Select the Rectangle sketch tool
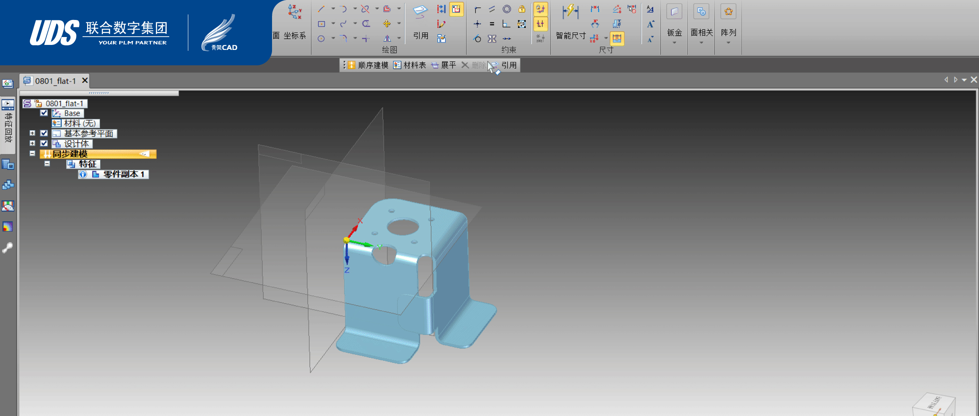979x416 pixels. [x=321, y=24]
